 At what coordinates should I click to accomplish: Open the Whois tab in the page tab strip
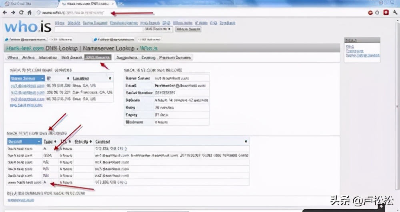13,58
